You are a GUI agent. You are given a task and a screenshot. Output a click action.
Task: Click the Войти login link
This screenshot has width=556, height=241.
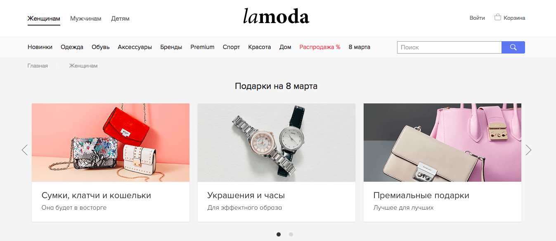pyautogui.click(x=477, y=18)
